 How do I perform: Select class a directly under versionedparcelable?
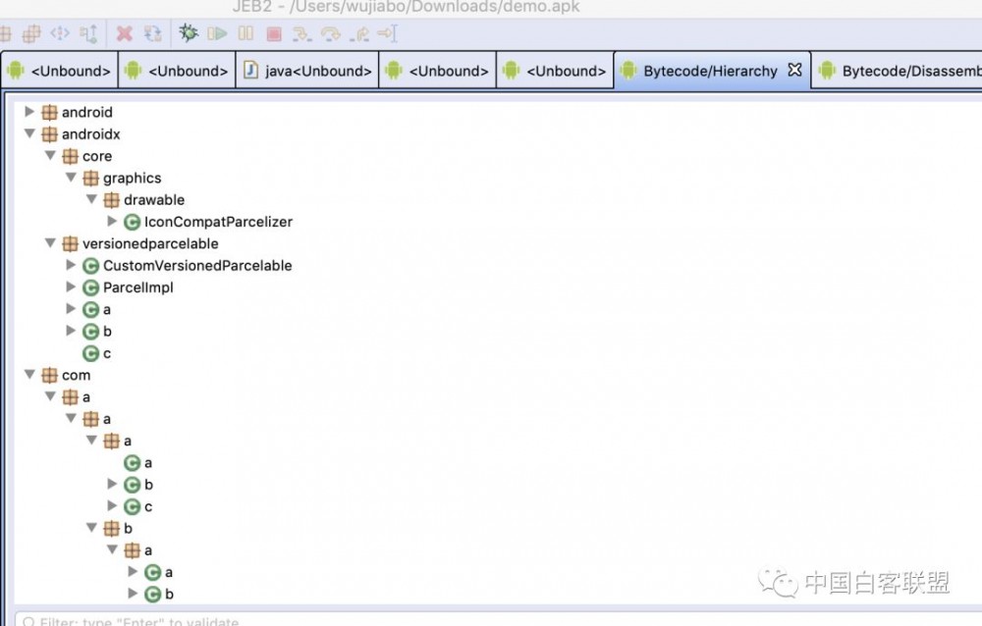click(x=106, y=310)
